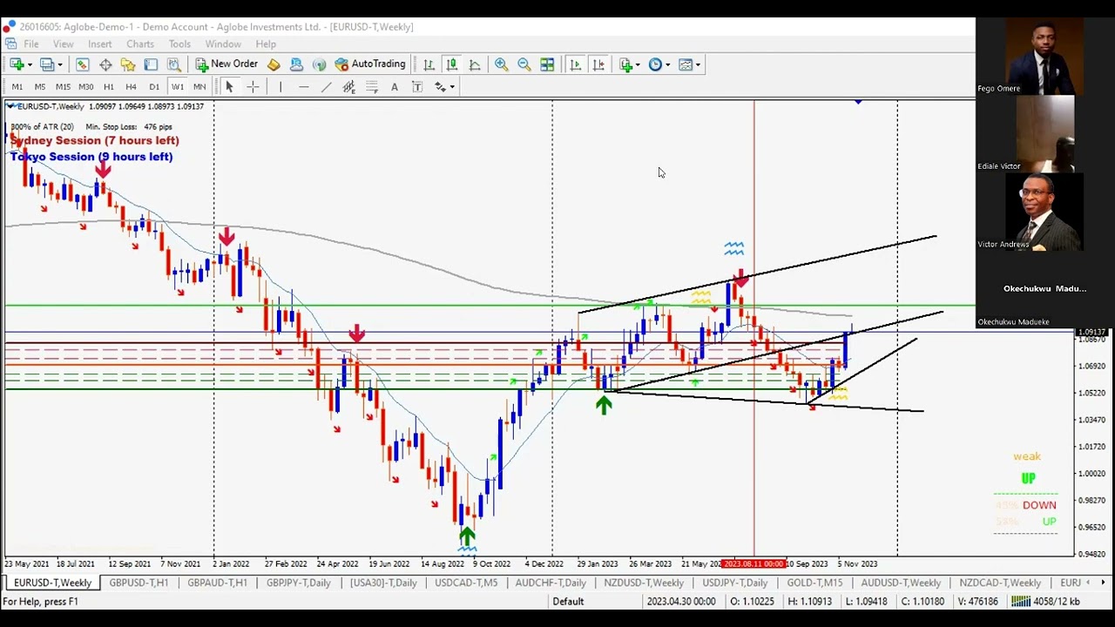Switch chart to line chart mode
The height and width of the screenshot is (627, 1115).
click(474, 64)
